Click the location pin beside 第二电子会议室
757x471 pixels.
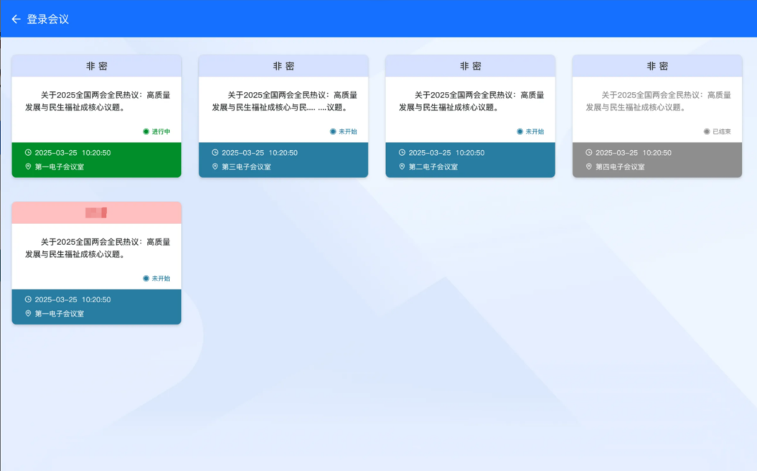pyautogui.click(x=402, y=166)
